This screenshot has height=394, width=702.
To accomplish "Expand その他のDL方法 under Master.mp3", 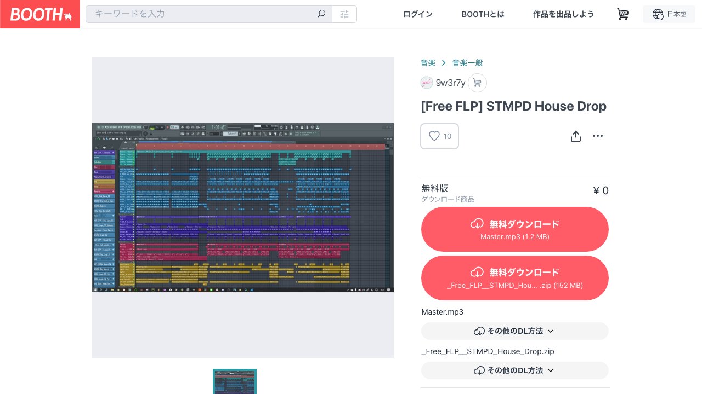I will coord(515,331).
